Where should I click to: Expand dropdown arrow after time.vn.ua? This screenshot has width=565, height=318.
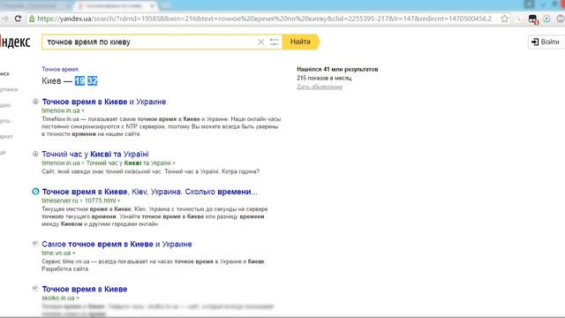point(74,254)
